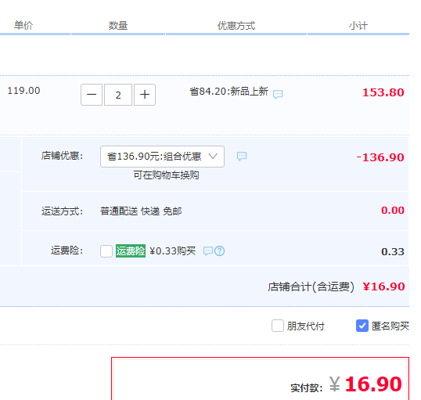Click the 数量 column header
Image resolution: width=421 pixels, height=400 pixels.
pos(118,26)
